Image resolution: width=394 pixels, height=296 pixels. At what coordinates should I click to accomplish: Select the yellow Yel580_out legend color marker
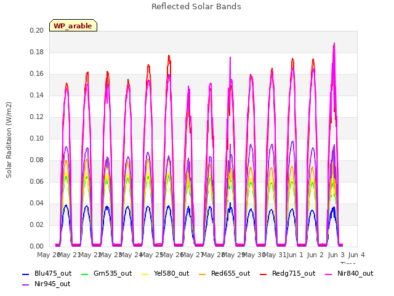(x=145, y=274)
